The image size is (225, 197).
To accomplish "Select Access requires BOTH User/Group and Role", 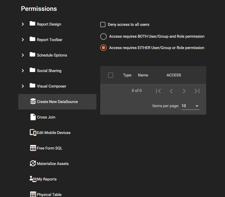I will point(103,36).
